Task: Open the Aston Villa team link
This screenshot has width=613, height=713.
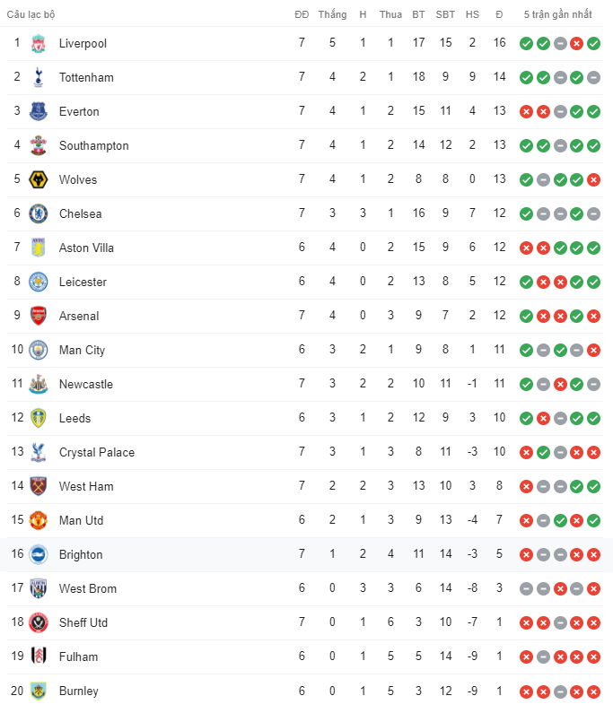Action: tap(86, 248)
